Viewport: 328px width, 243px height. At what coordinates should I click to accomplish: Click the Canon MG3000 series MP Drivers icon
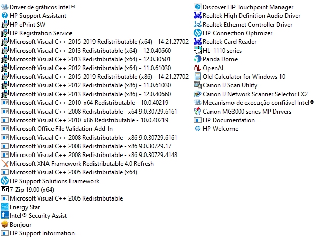click(198, 111)
